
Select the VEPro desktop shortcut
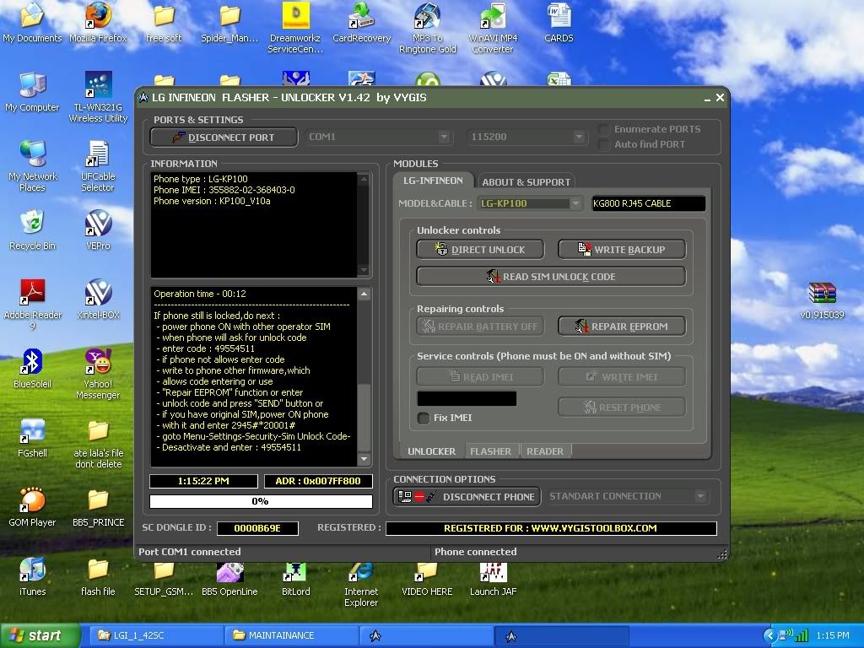(x=98, y=229)
